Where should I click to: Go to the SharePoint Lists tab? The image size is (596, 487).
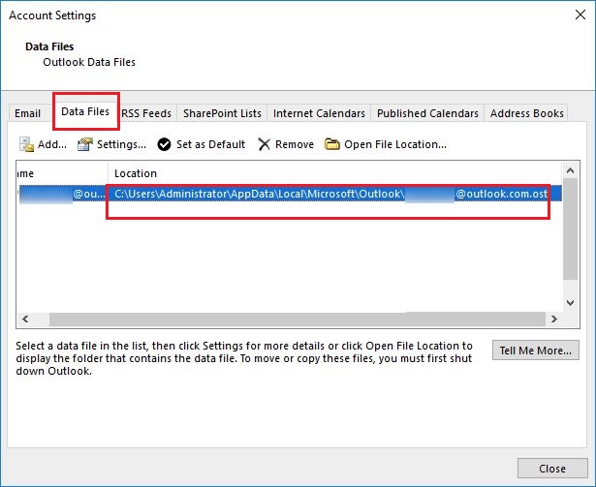[222, 113]
